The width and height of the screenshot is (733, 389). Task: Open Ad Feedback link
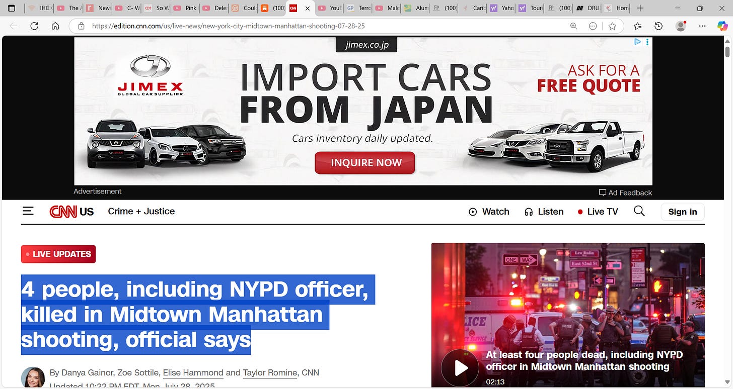tap(625, 192)
